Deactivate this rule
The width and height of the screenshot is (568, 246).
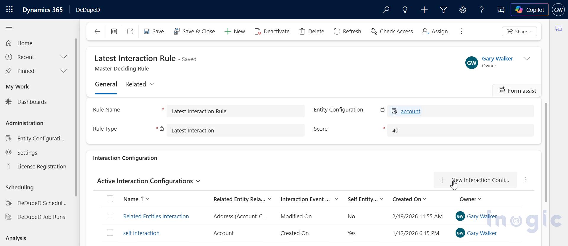272,31
